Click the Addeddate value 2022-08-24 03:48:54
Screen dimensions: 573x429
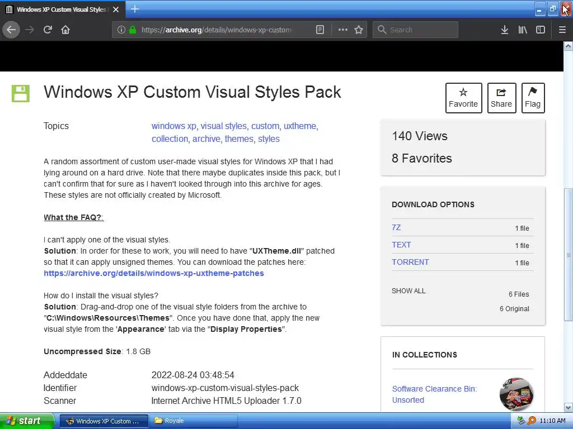pos(193,375)
